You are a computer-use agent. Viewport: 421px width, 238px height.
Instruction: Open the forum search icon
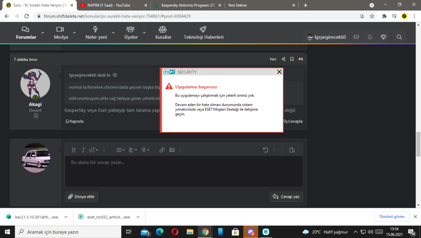(x=399, y=37)
